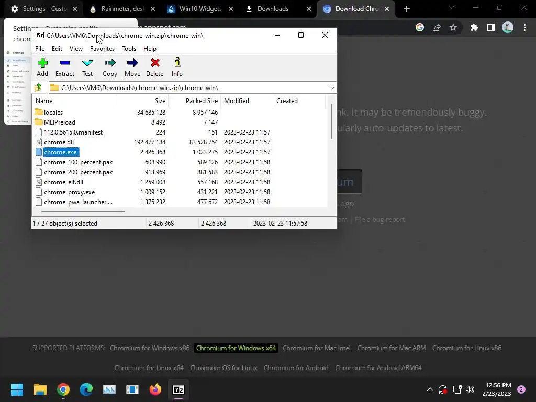Viewport: 536px width, 402px height.
Task: Click the vertical scrollbar of file list
Action: (331, 121)
